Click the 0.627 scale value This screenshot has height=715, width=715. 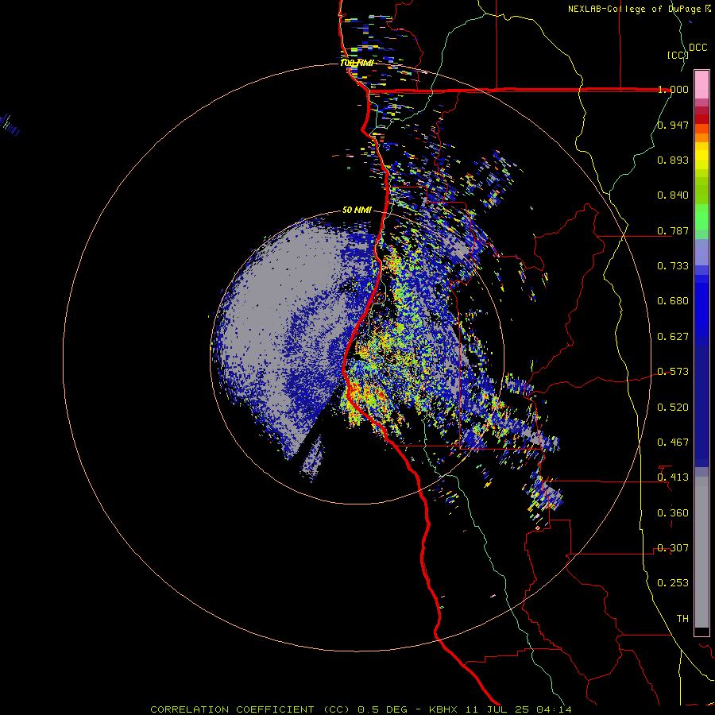pyautogui.click(x=673, y=337)
